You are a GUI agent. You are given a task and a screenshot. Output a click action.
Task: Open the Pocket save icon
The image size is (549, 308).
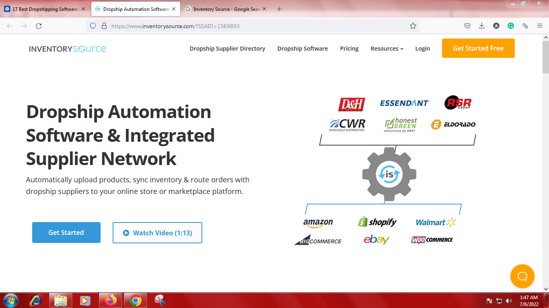[467, 26]
